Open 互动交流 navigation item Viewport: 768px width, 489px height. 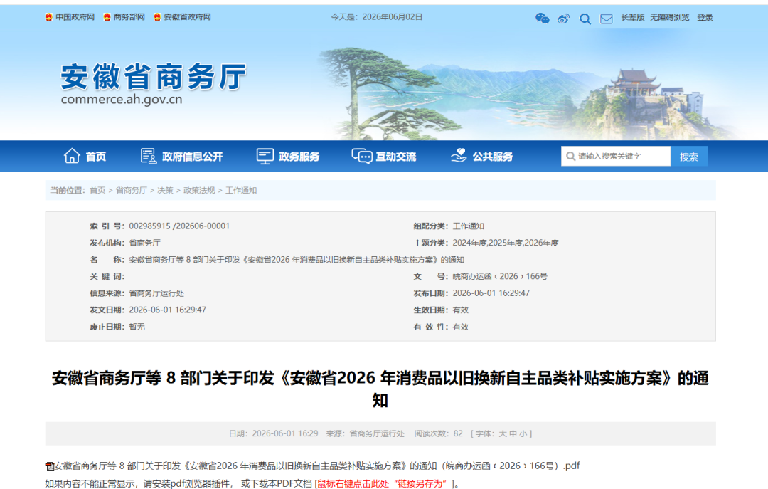tap(396, 157)
